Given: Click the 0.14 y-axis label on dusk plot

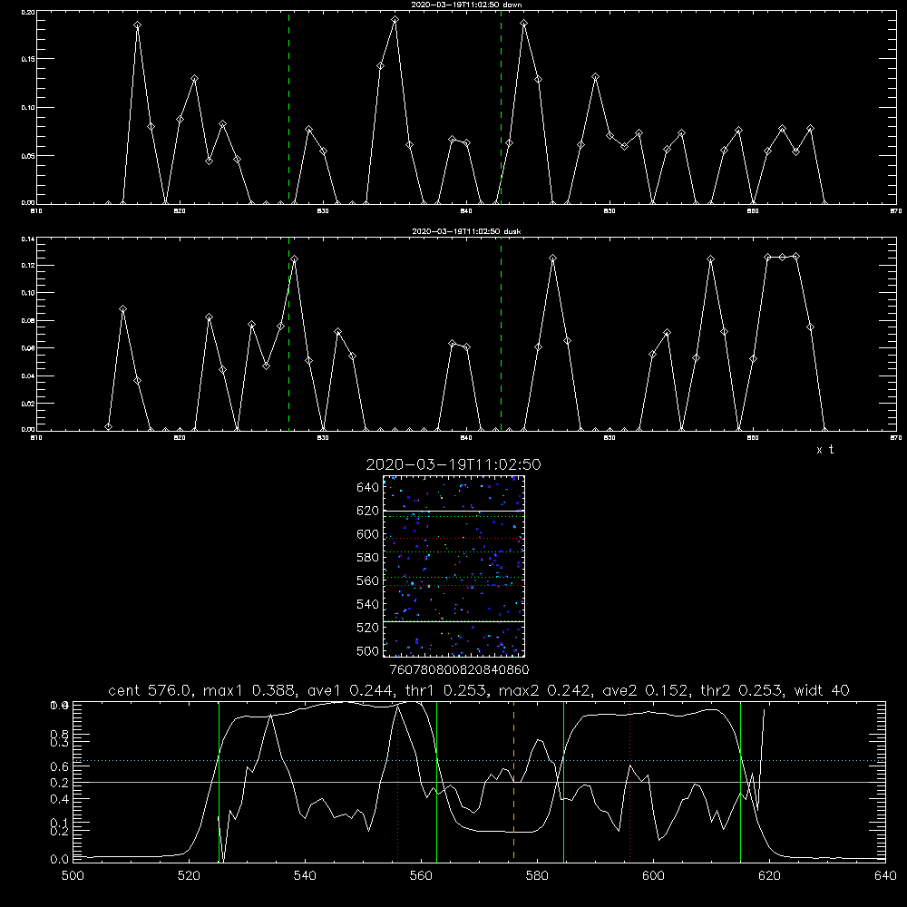Looking at the screenshot, I should pos(28,239).
